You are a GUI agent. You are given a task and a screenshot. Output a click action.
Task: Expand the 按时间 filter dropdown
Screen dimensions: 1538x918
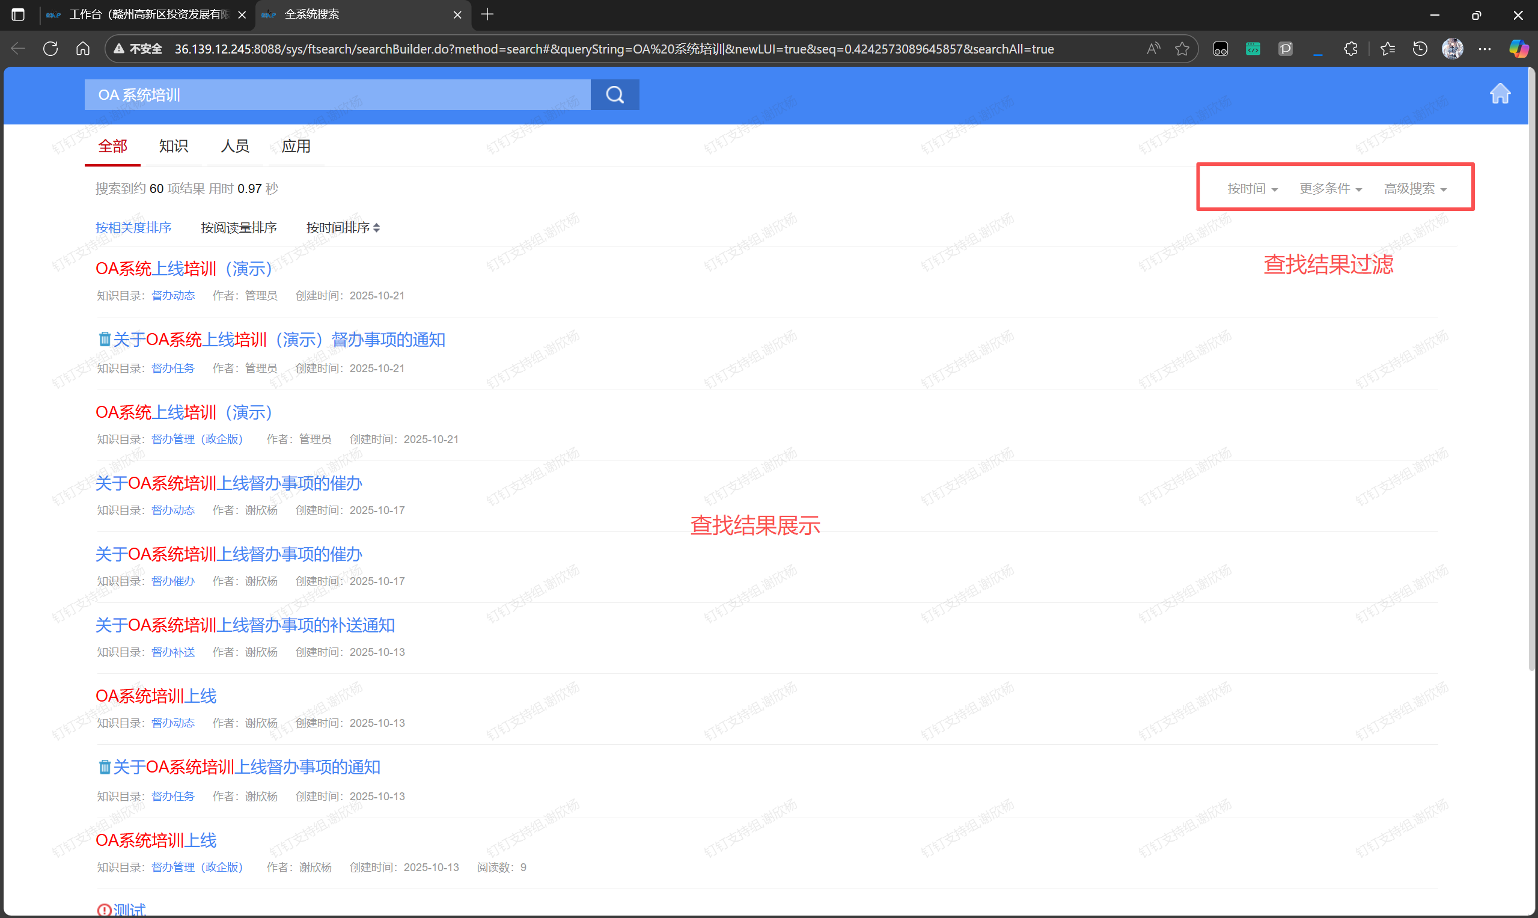click(1252, 189)
